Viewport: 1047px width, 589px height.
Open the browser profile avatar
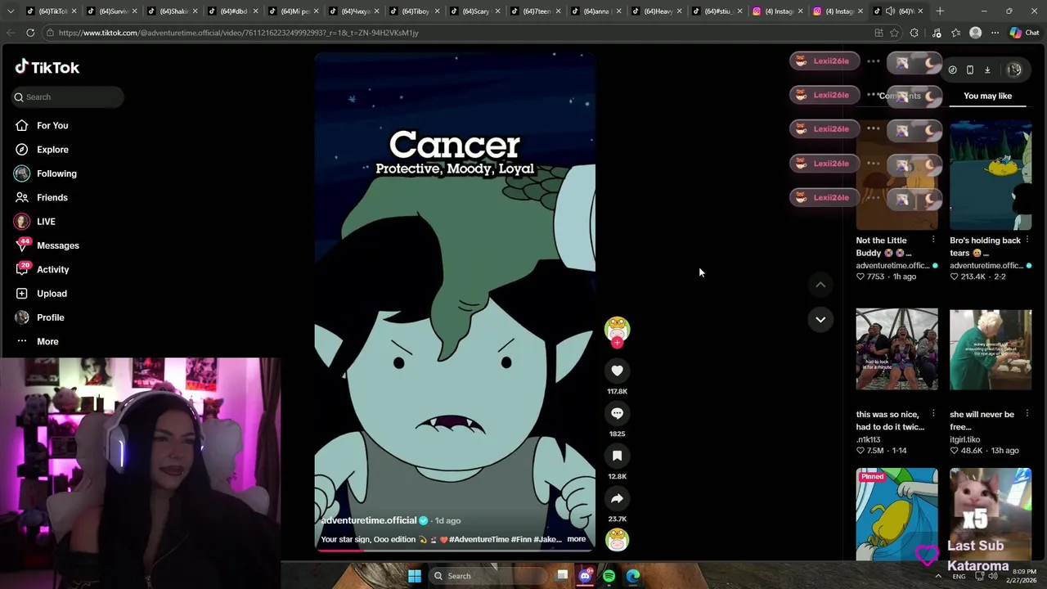point(975,33)
